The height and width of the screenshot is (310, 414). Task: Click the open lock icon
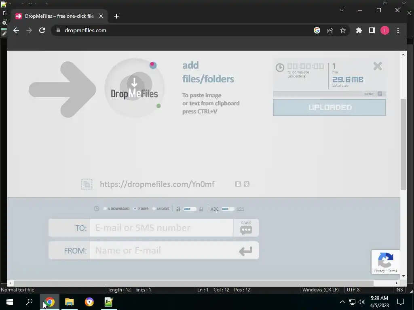(x=178, y=209)
